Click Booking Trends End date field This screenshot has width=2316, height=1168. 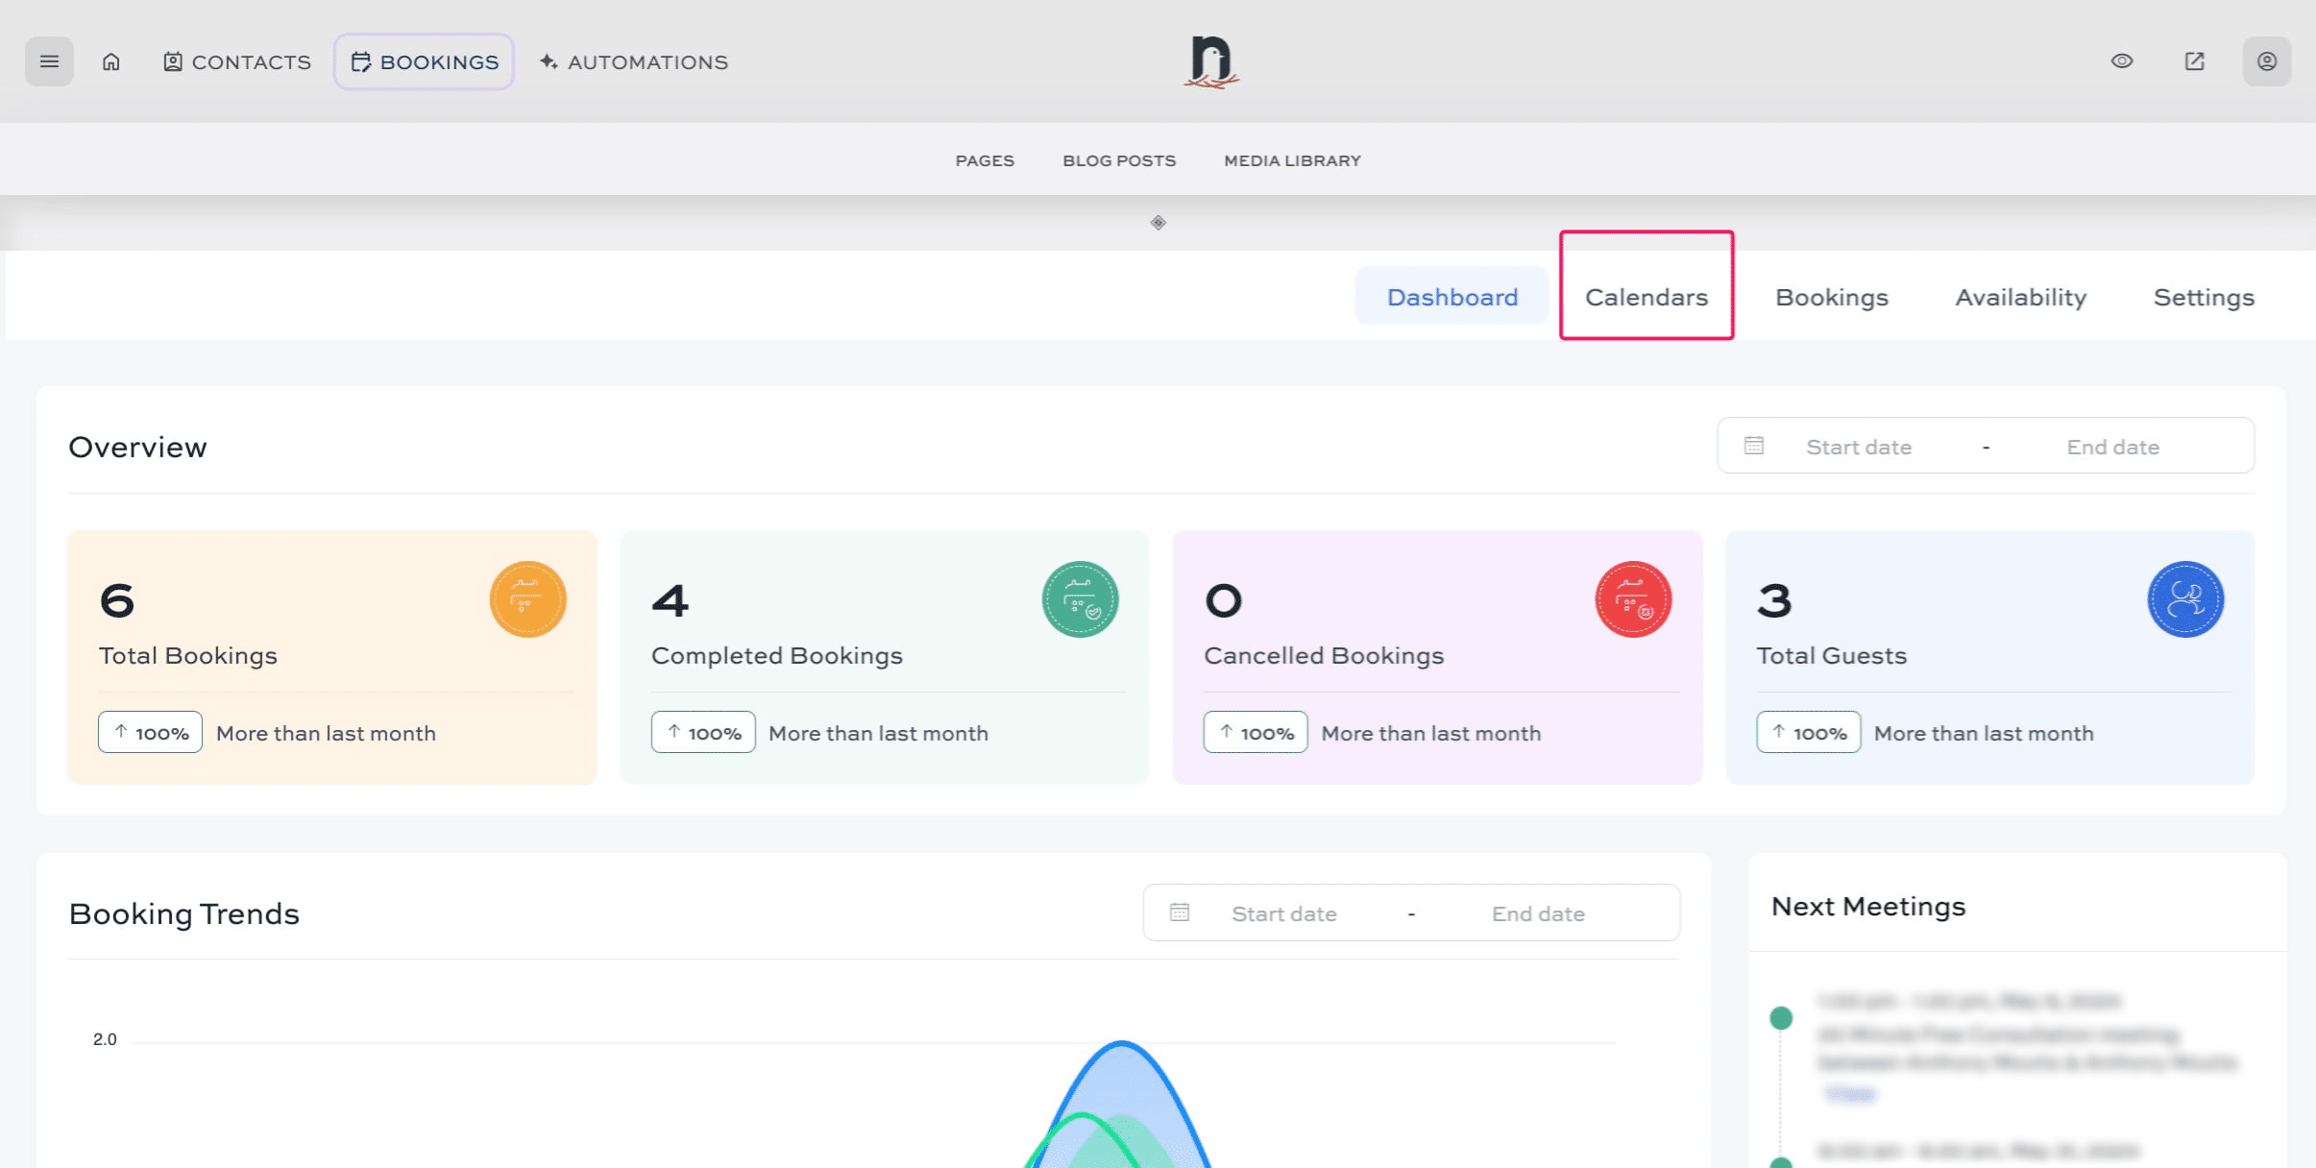click(x=1538, y=913)
